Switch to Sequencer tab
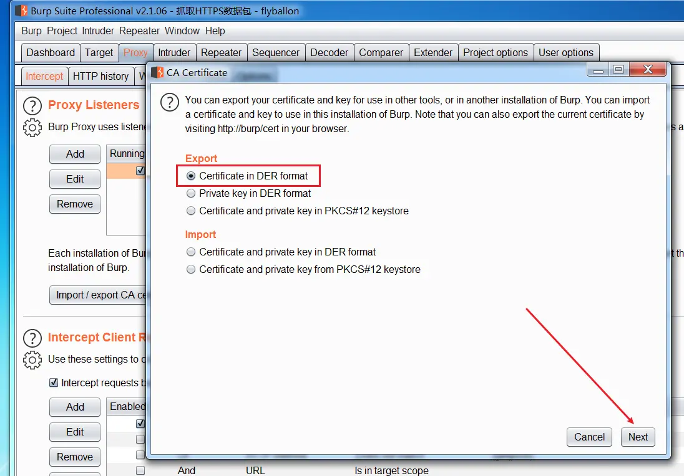Image resolution: width=684 pixels, height=476 pixels. tap(276, 53)
